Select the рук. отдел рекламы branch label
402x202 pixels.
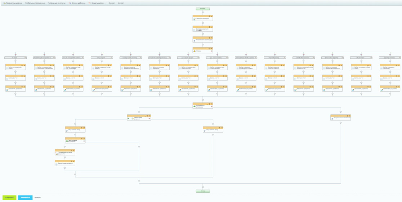216,58
